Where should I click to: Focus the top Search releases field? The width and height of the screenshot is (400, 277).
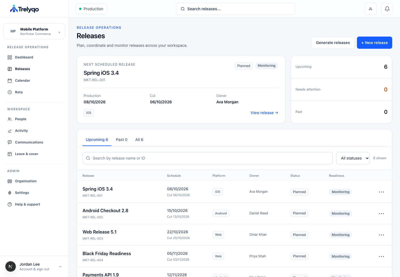tap(236, 9)
